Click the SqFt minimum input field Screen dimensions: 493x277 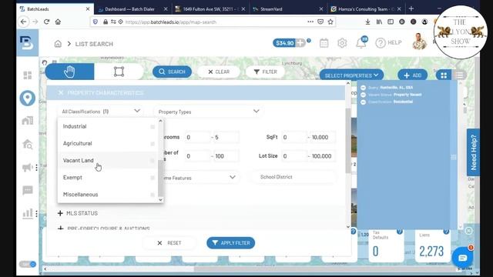pyautogui.click(x=293, y=137)
